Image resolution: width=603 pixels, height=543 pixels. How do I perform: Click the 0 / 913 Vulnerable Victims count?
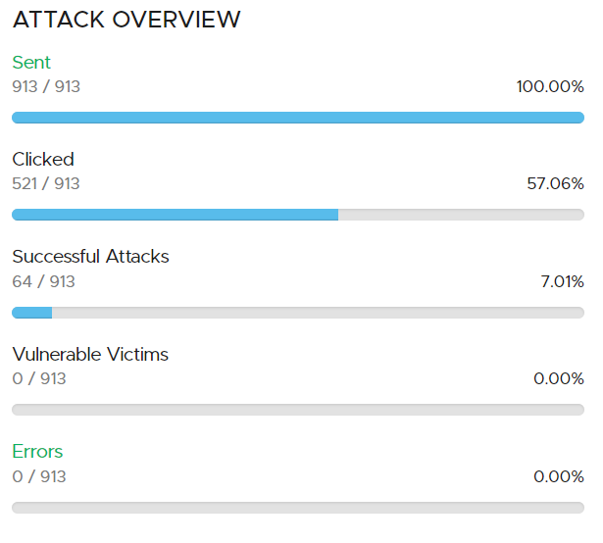point(39,379)
